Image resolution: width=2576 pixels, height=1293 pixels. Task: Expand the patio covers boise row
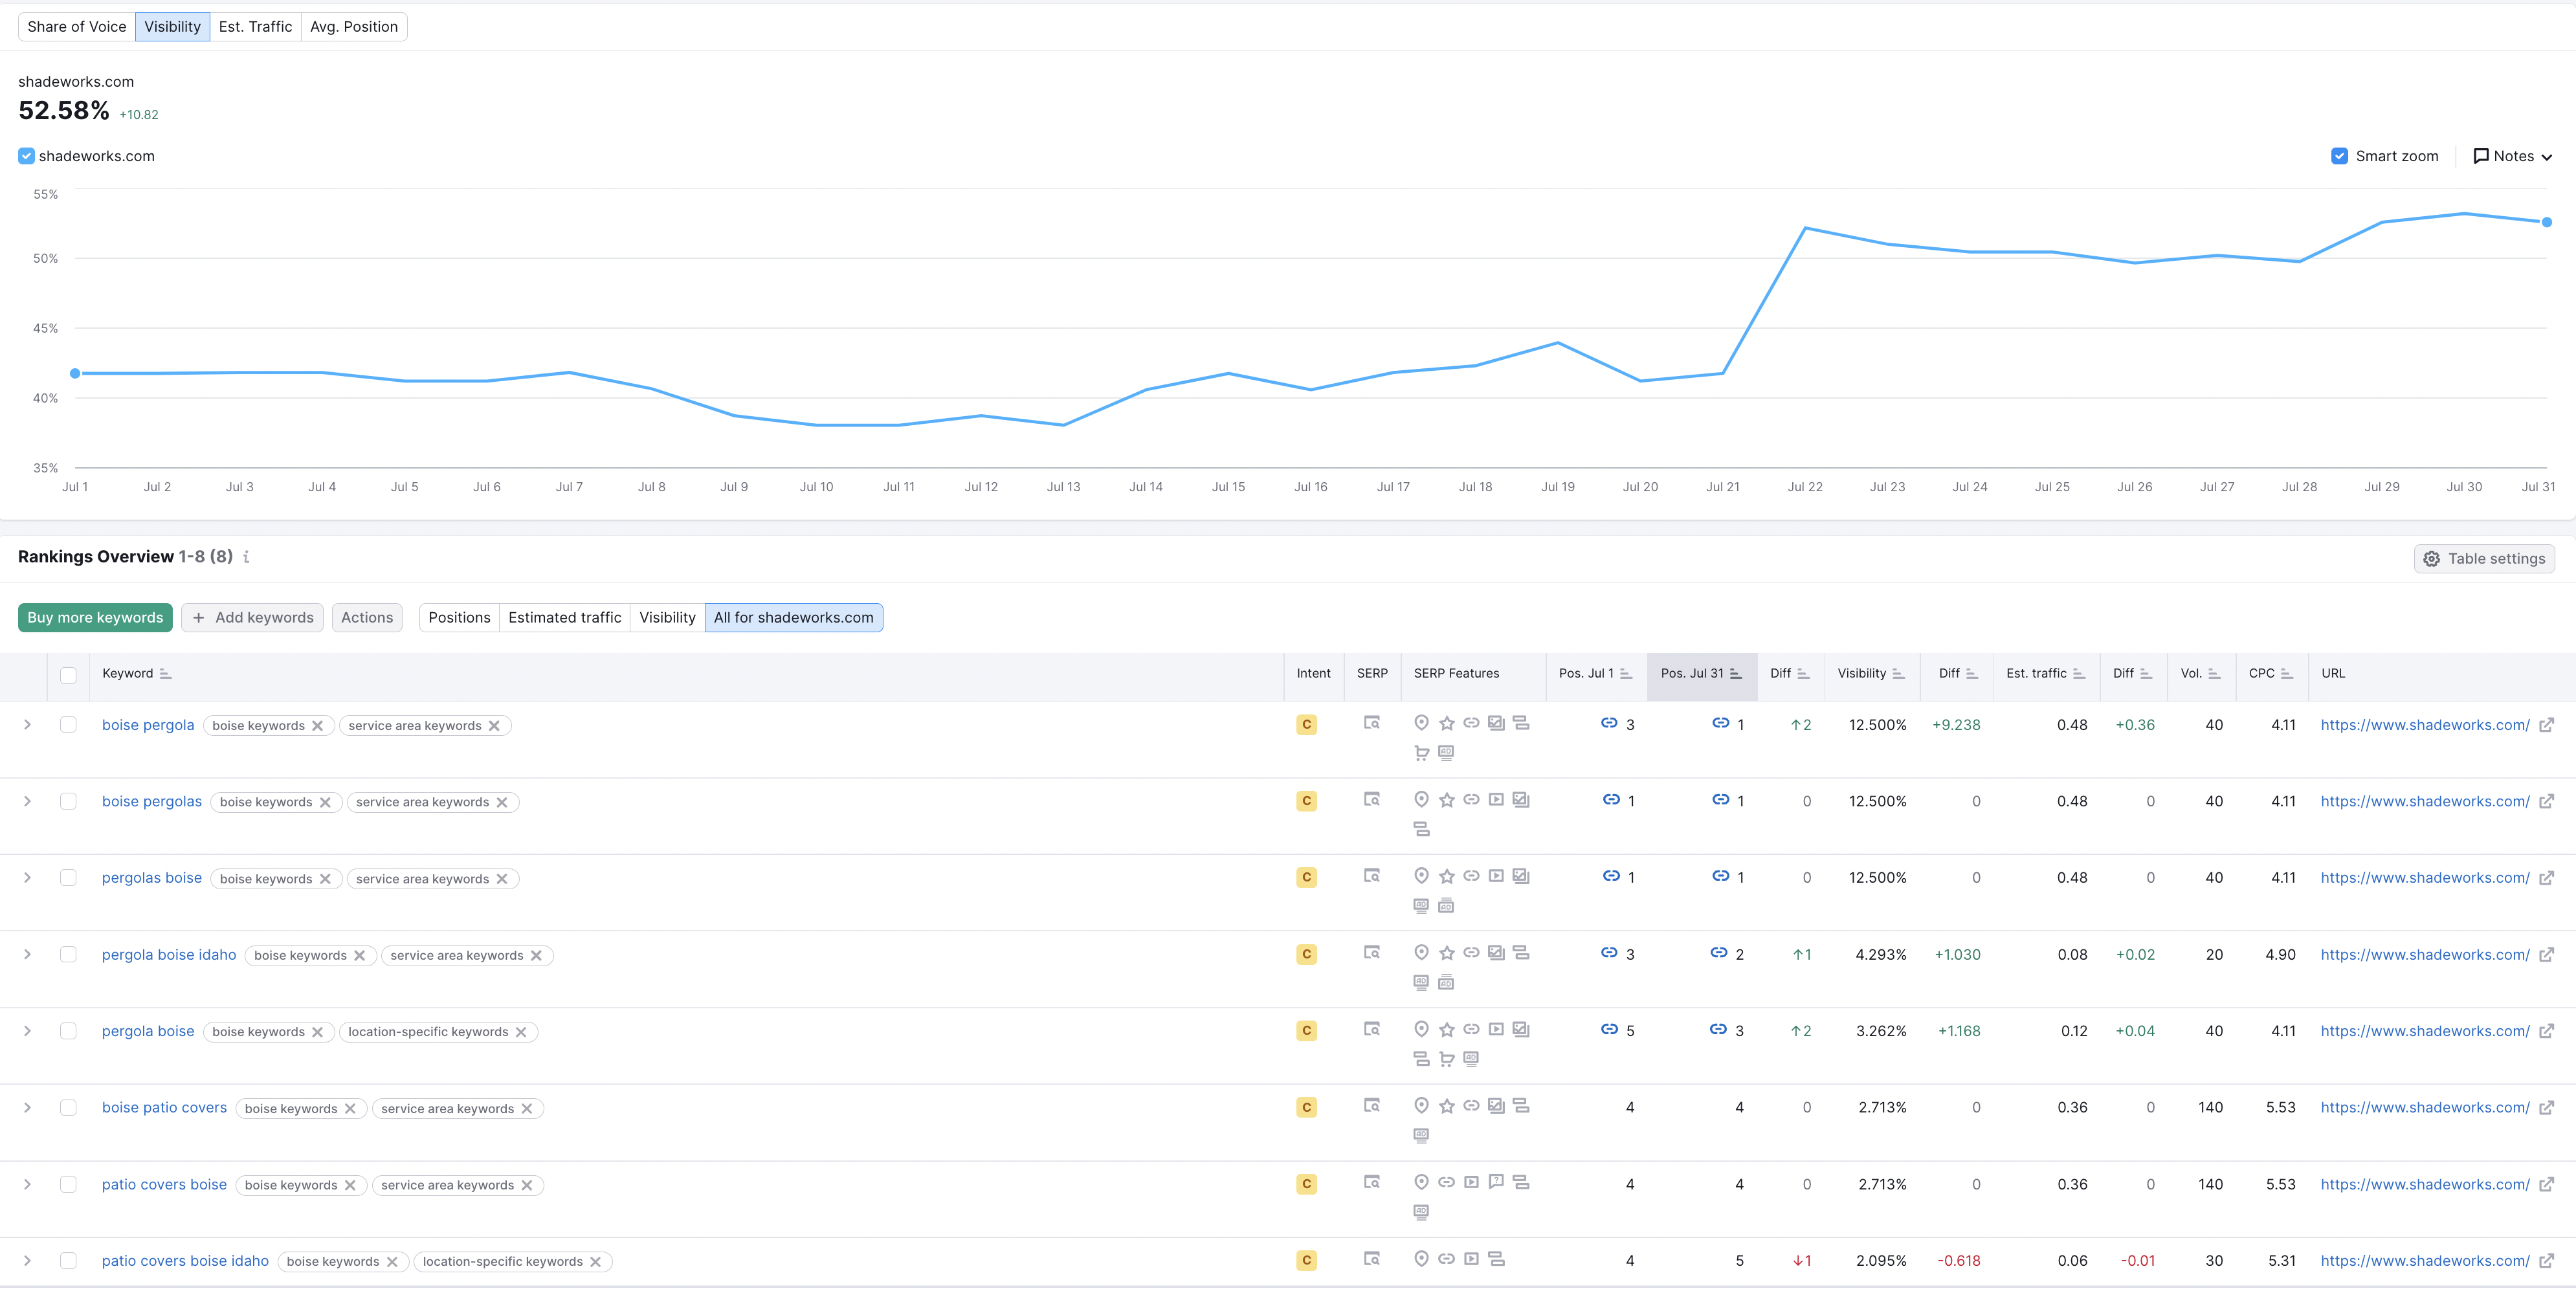pyautogui.click(x=27, y=1185)
